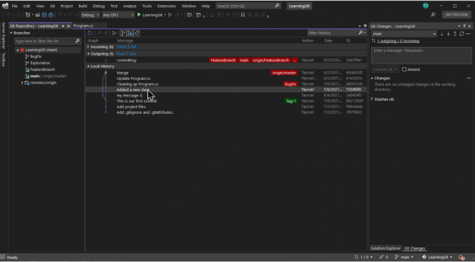The width and height of the screenshot is (475, 262).
Task: Click the Sync link in Outgoing row
Action: (133, 54)
